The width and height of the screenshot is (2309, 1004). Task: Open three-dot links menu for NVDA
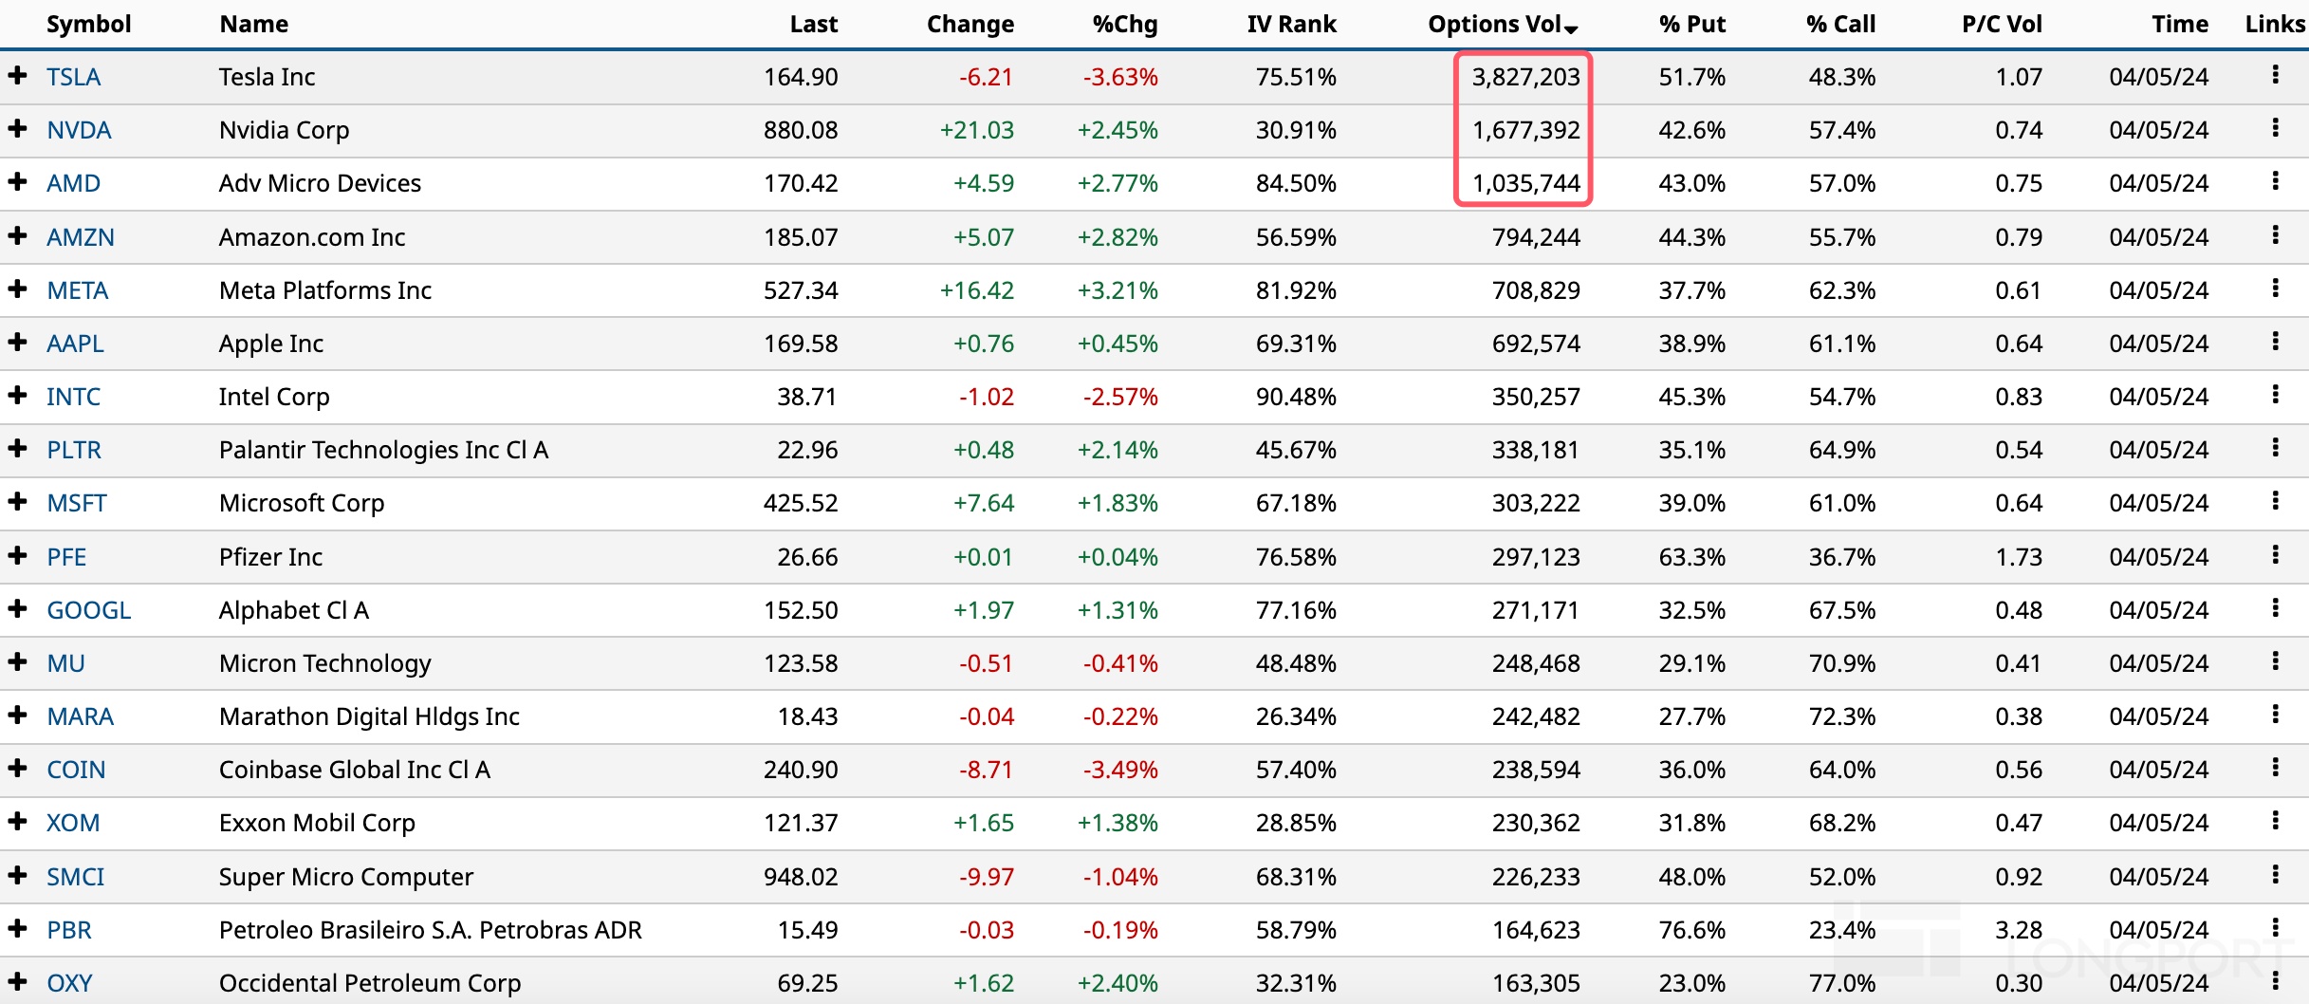pos(2275,128)
